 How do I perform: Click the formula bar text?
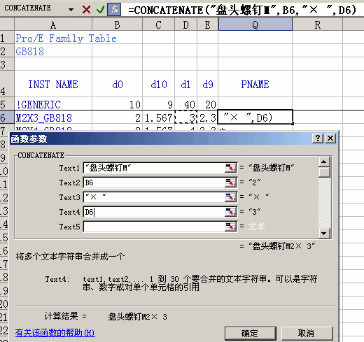coord(242,10)
